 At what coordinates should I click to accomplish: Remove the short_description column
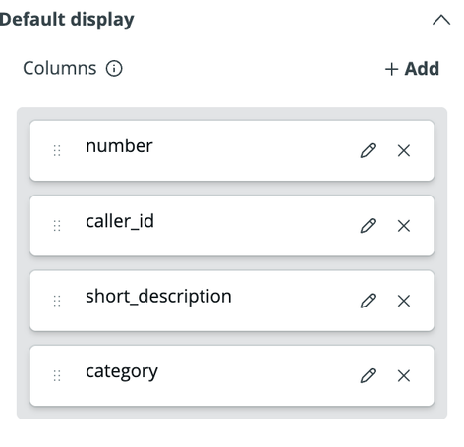pyautogui.click(x=404, y=301)
